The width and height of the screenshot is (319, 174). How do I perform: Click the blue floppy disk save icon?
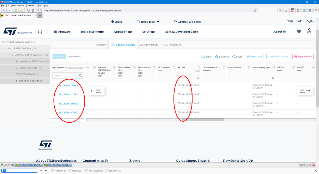(x=304, y=10)
